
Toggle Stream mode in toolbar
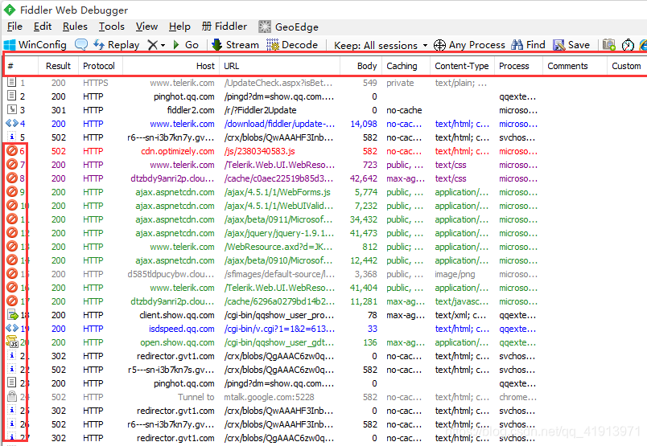pyautogui.click(x=235, y=44)
